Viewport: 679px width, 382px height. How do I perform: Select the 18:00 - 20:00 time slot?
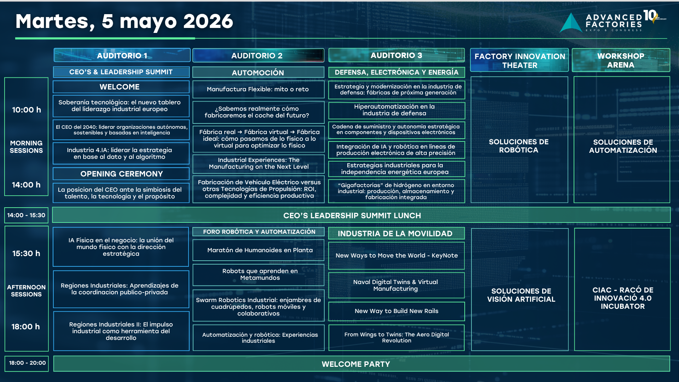tap(27, 363)
